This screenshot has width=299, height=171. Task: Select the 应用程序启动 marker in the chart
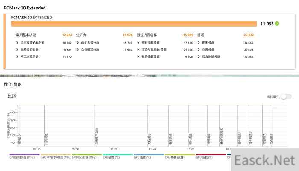(97, 136)
